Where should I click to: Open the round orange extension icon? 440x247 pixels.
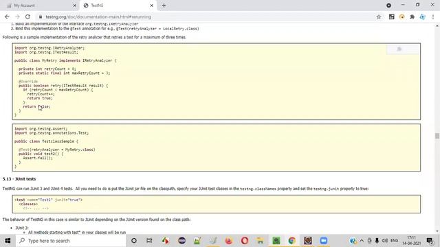(x=401, y=16)
